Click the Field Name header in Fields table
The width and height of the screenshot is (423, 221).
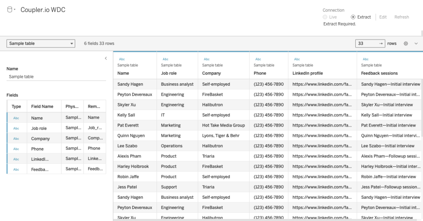tap(42, 106)
